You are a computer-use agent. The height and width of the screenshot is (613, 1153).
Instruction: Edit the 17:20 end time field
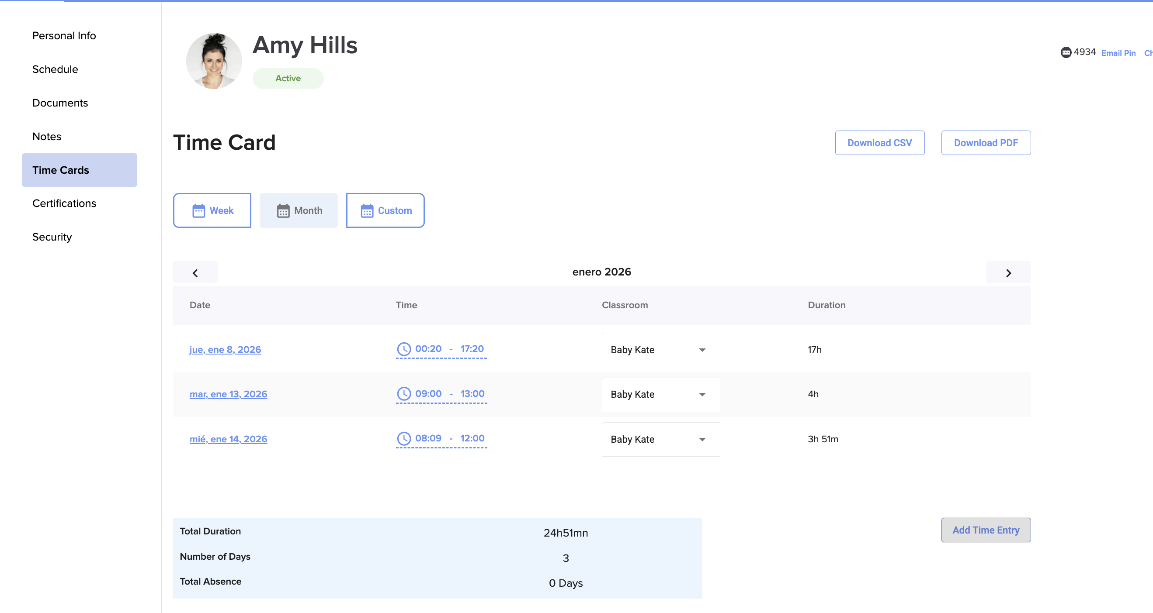point(472,349)
